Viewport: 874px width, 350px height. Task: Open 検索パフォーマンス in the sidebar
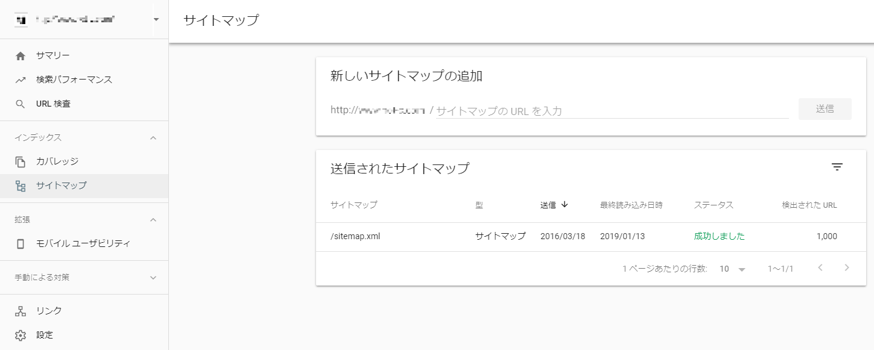74,80
